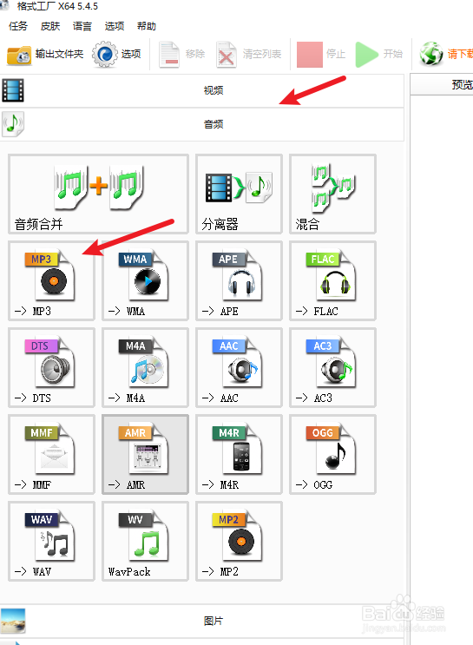Image resolution: width=473 pixels, height=645 pixels.
Task: Click the 清空列表 clear list button
Action: pyautogui.click(x=248, y=55)
